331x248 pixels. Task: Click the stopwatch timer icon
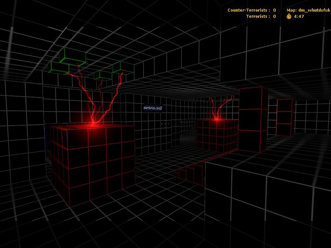tap(289, 17)
